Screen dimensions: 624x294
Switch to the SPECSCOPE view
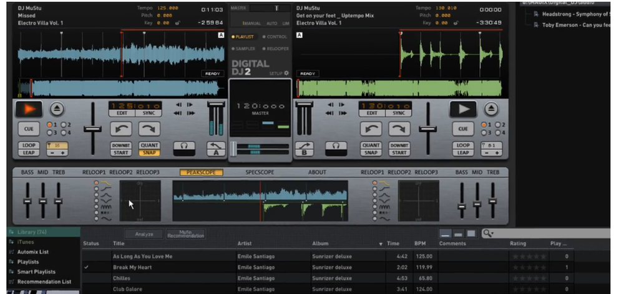[x=260, y=172]
